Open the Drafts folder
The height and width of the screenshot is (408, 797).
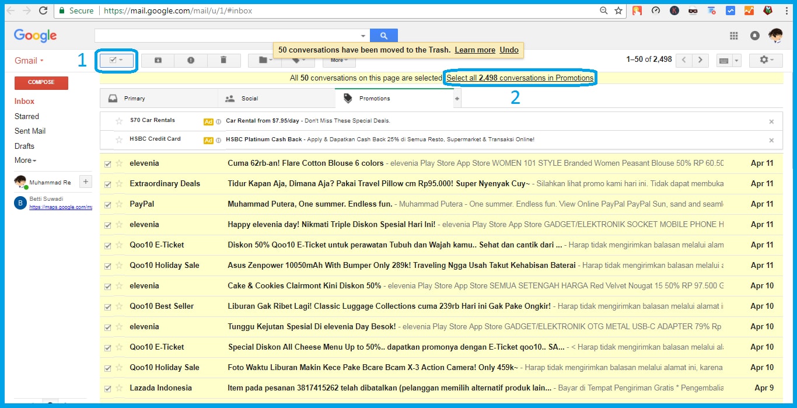(x=25, y=146)
